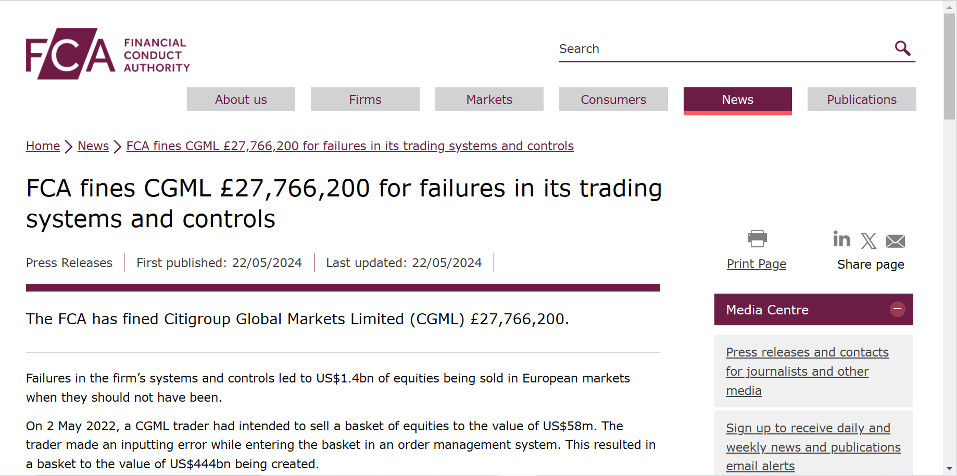Open the Consumers menu
Image resolution: width=957 pixels, height=476 pixels.
pos(613,99)
